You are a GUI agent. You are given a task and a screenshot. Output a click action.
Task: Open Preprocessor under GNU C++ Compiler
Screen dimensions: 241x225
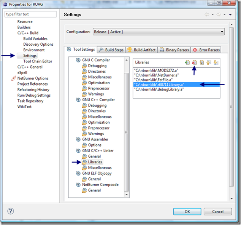pyautogui.click(x=99, y=128)
